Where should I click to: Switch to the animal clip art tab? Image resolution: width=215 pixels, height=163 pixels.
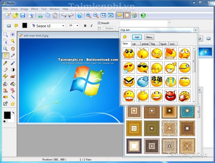coord(145,44)
